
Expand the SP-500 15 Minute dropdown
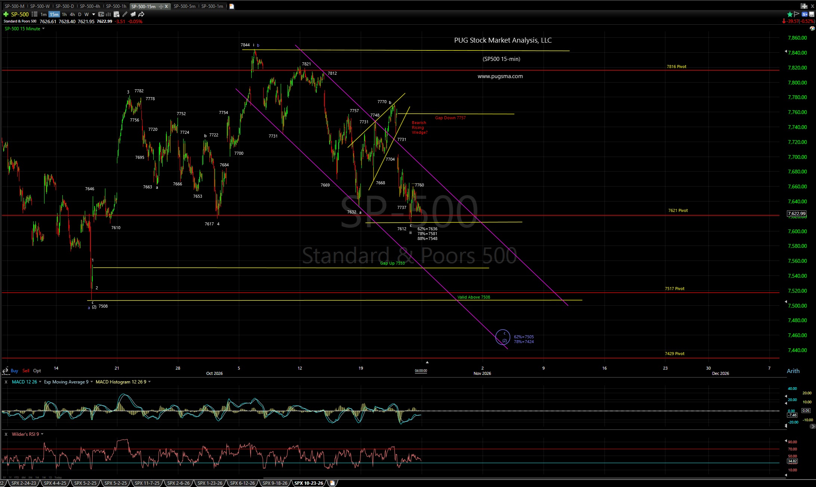coord(43,29)
